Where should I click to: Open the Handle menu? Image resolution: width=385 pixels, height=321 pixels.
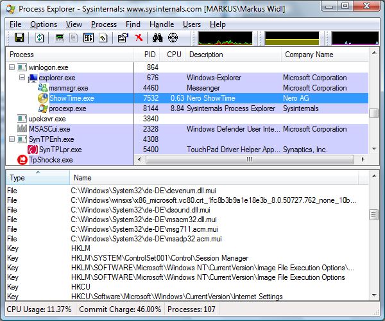pyautogui.click(x=162, y=24)
